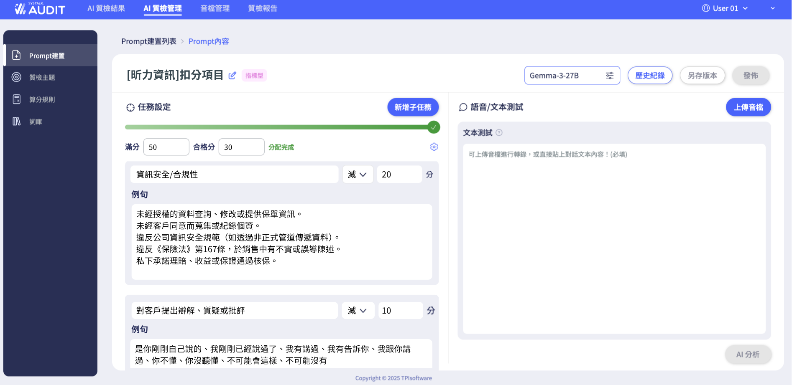Screen dimensions: 792x385
Task: Expand the 減 dropdown for 對客戶提出辯解
Action: 358,311
